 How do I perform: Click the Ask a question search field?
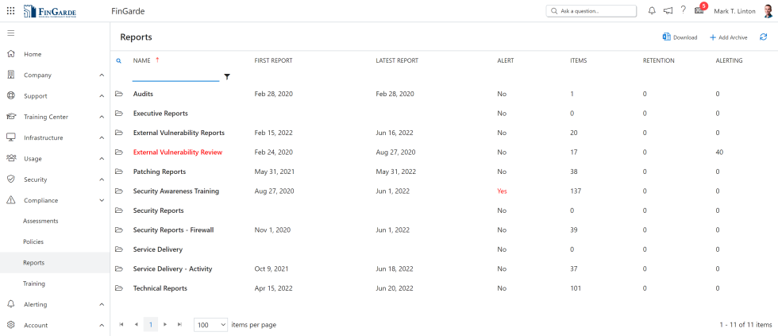pos(591,11)
